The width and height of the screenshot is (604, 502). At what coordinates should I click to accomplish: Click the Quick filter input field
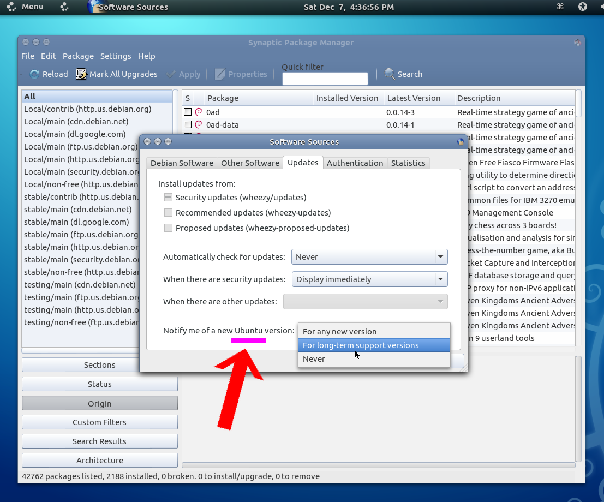point(325,79)
